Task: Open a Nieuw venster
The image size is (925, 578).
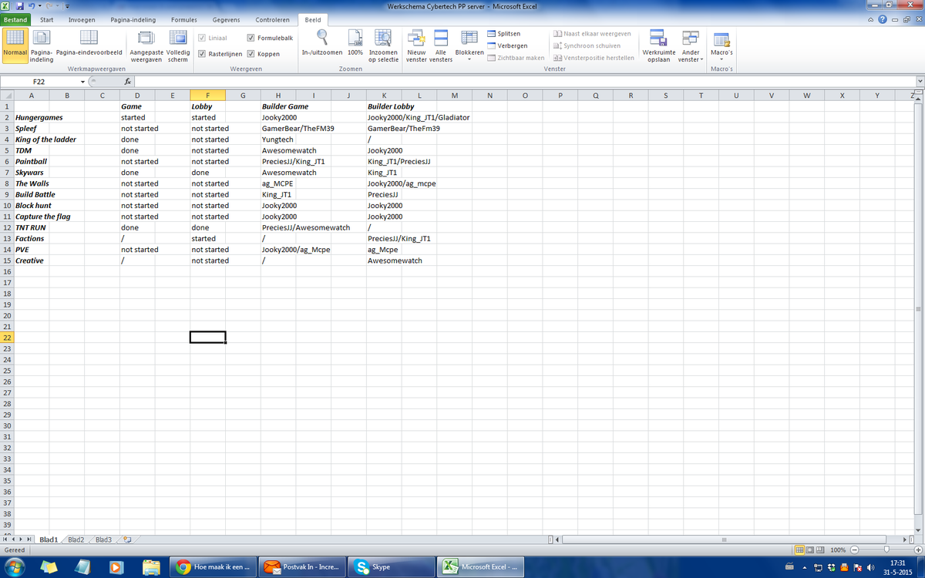Action: click(417, 46)
